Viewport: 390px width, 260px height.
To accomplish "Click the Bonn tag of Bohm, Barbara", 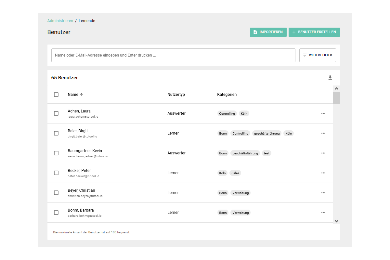I will tap(223, 213).
